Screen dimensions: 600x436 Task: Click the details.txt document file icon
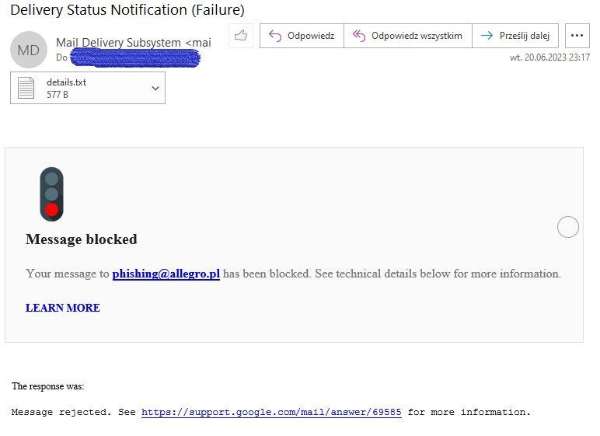pos(26,88)
